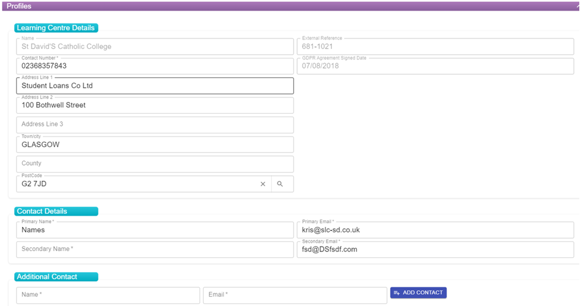This screenshot has height=306, width=581.
Task: Edit the Town/city field containing GLASGOW
Action: [x=155, y=144]
